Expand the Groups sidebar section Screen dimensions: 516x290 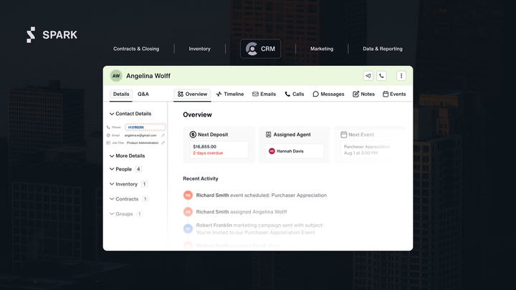pos(121,213)
